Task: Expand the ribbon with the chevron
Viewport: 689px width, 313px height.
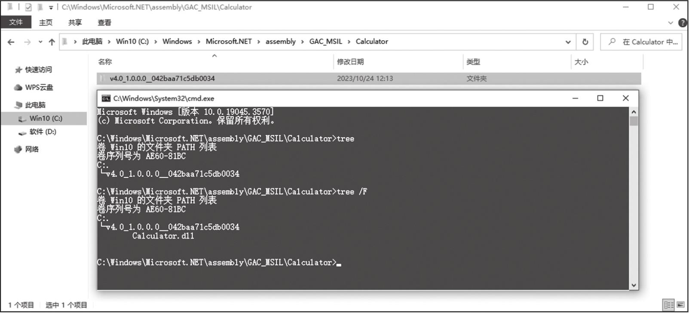Action: click(671, 23)
